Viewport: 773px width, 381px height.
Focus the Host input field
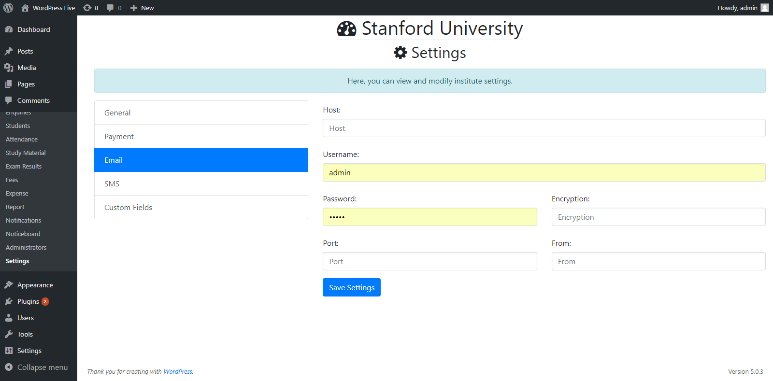tap(544, 128)
